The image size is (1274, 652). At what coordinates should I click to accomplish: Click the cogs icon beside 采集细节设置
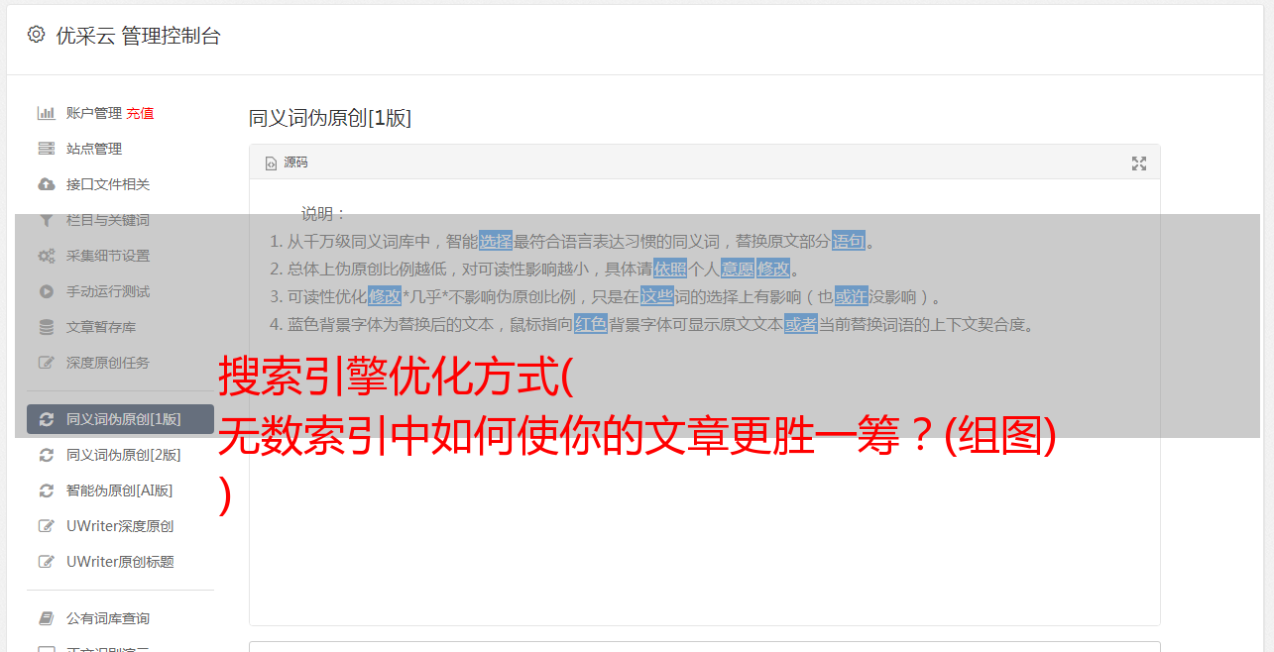coord(46,256)
